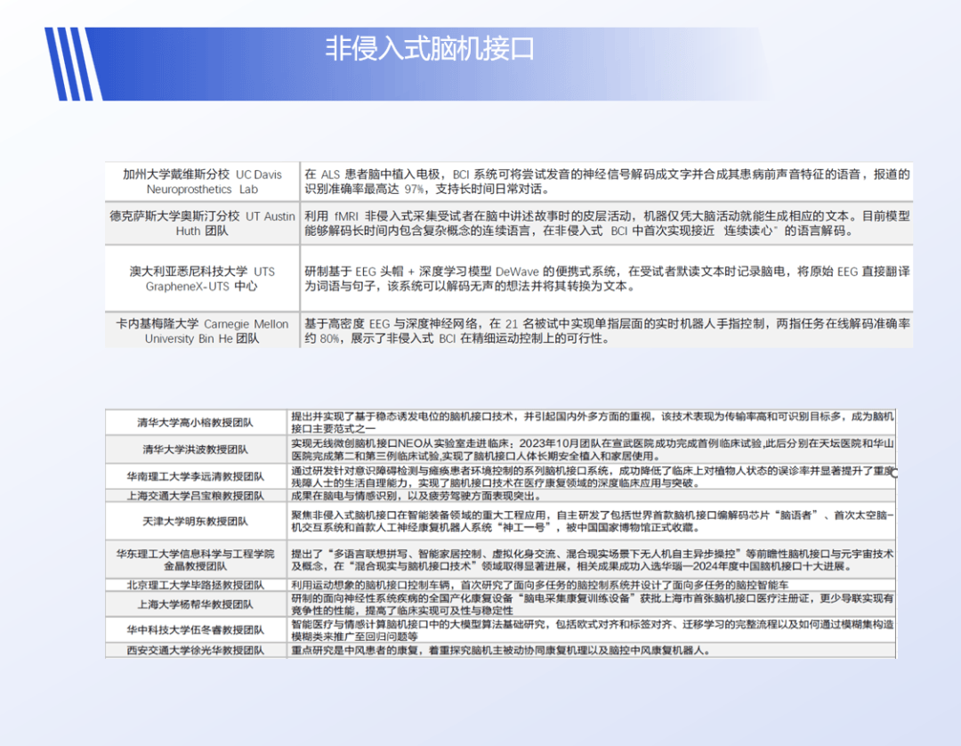Click the description beginning 基于高密度 EEG 与深度神经网络

pyautogui.click(x=607, y=331)
